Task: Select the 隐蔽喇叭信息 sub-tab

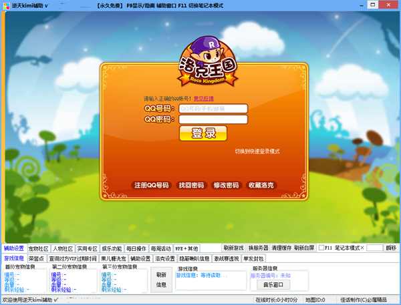Action: click(194, 258)
